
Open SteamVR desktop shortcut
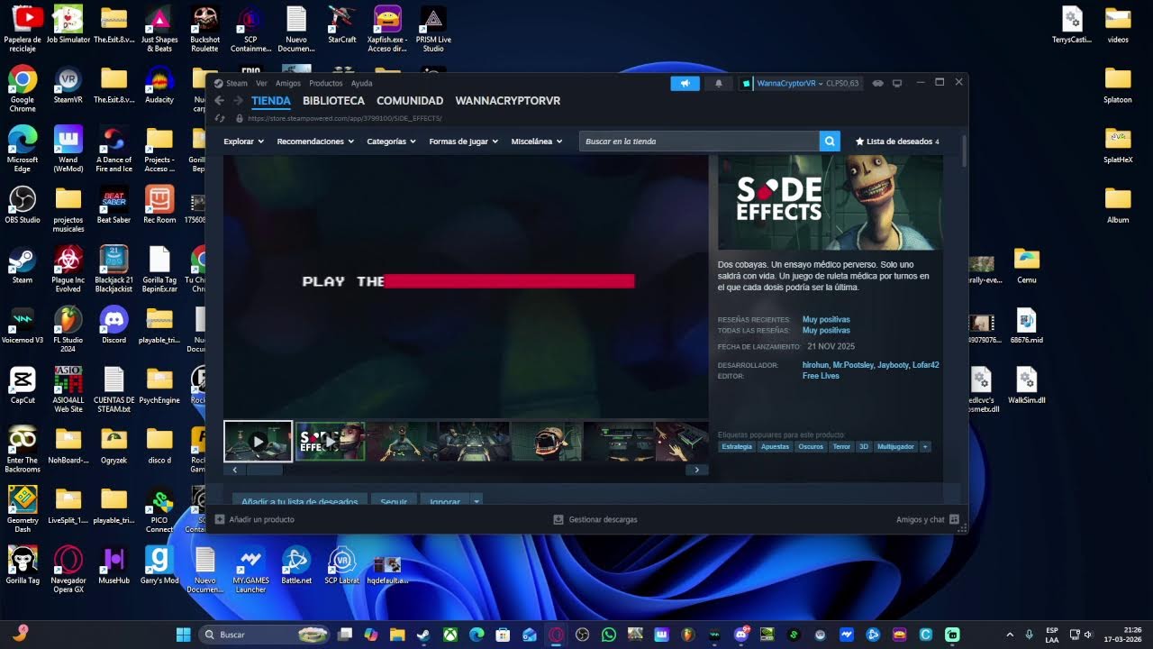coord(68,88)
